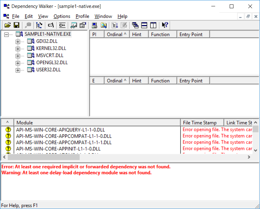Click the context Help arrow icon

tap(165, 25)
